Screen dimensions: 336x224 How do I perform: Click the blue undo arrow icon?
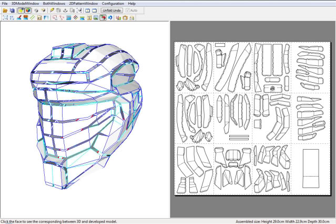[110, 17]
